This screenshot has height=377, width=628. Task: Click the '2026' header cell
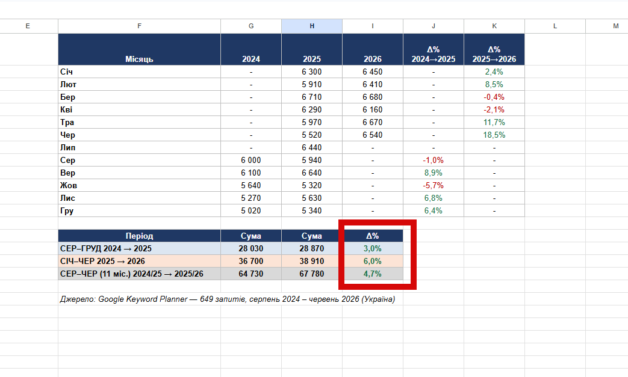373,49
